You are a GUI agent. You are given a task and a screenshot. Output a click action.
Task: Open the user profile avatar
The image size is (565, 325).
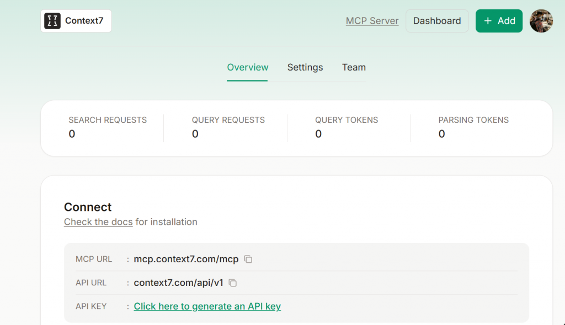[541, 21]
